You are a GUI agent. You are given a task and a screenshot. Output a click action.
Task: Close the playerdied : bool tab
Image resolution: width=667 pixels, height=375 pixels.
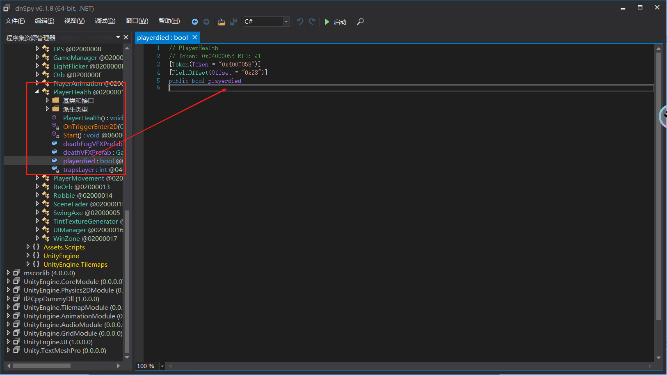coord(195,37)
